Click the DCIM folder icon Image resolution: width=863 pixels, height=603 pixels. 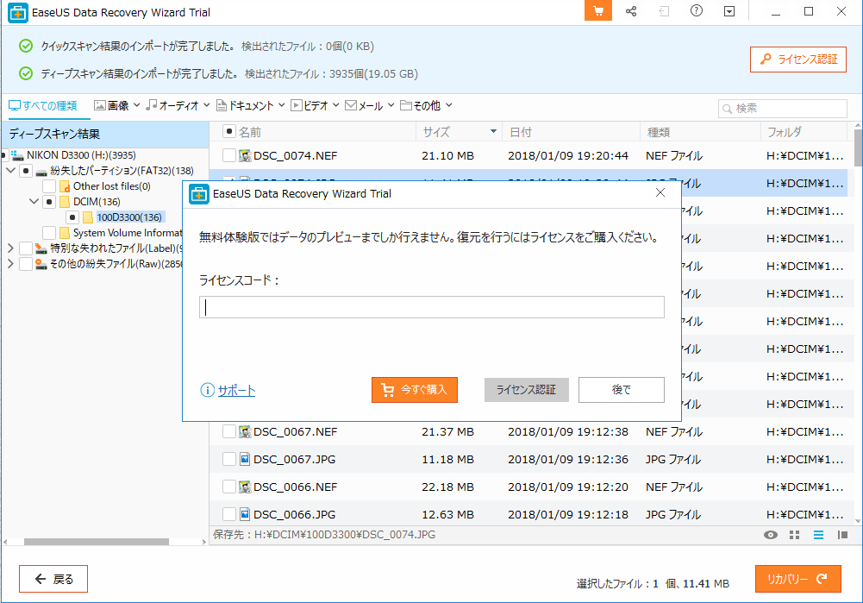pos(65,202)
